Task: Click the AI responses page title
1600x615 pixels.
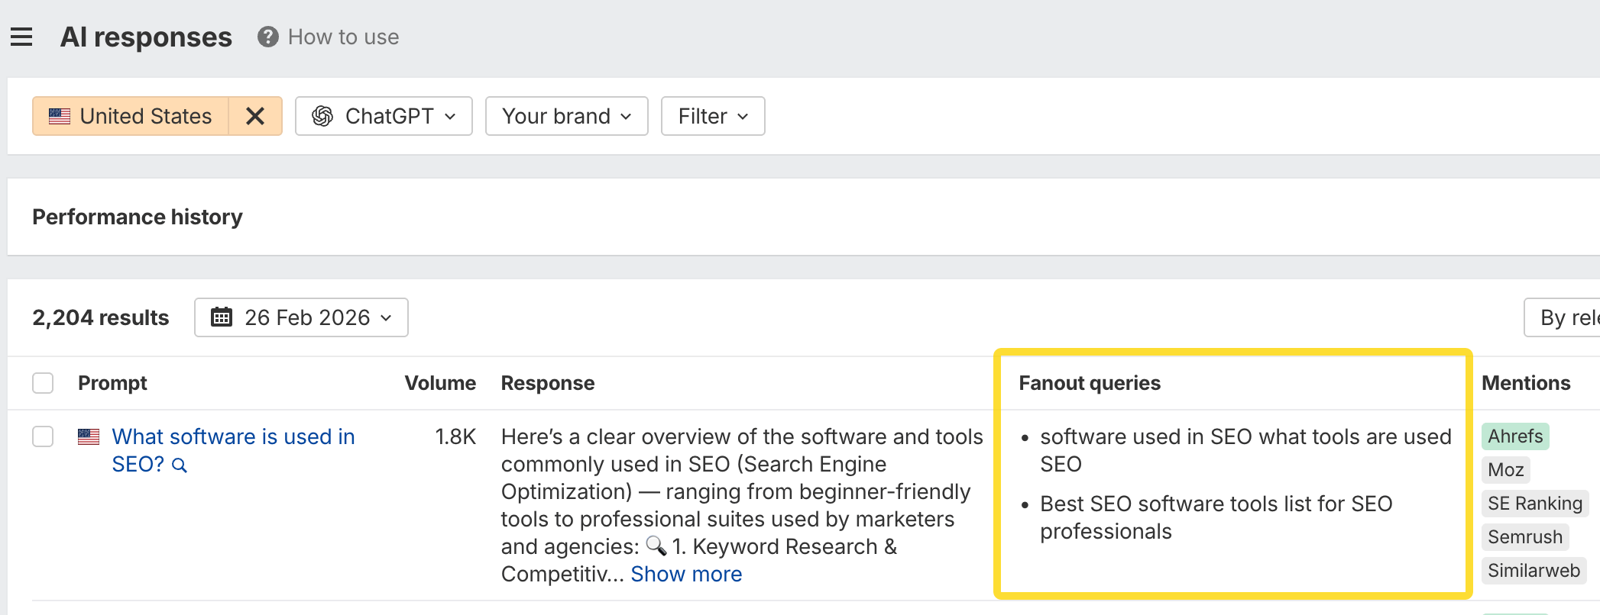Action: point(146,37)
